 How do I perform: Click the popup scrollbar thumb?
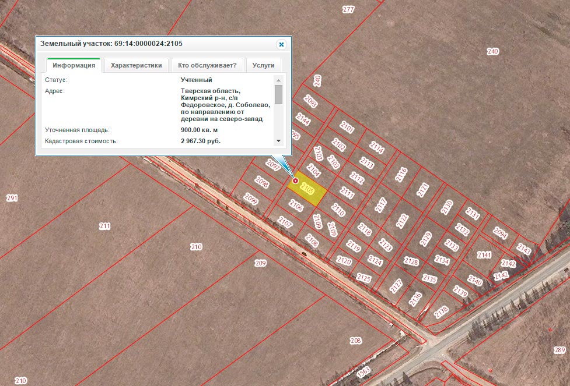[278, 94]
